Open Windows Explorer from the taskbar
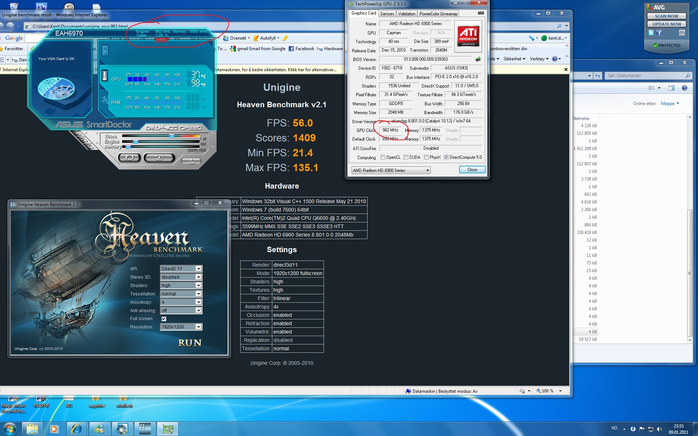698x436 pixels. click(x=32, y=429)
